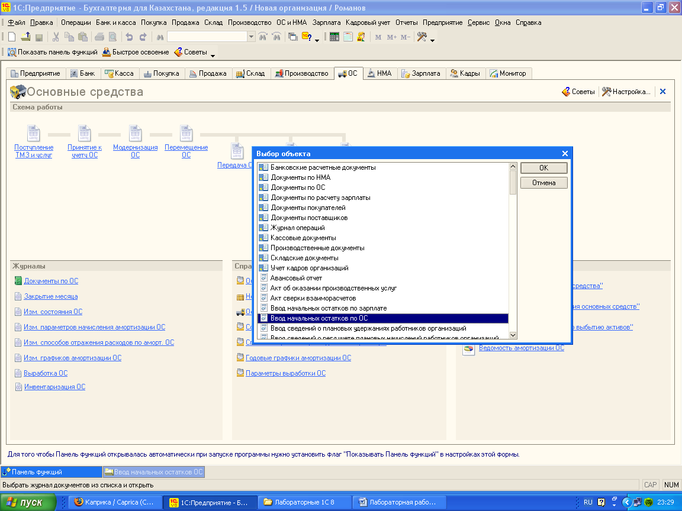Switch to the Производство tab
This screenshot has height=511, width=682.
click(302, 73)
